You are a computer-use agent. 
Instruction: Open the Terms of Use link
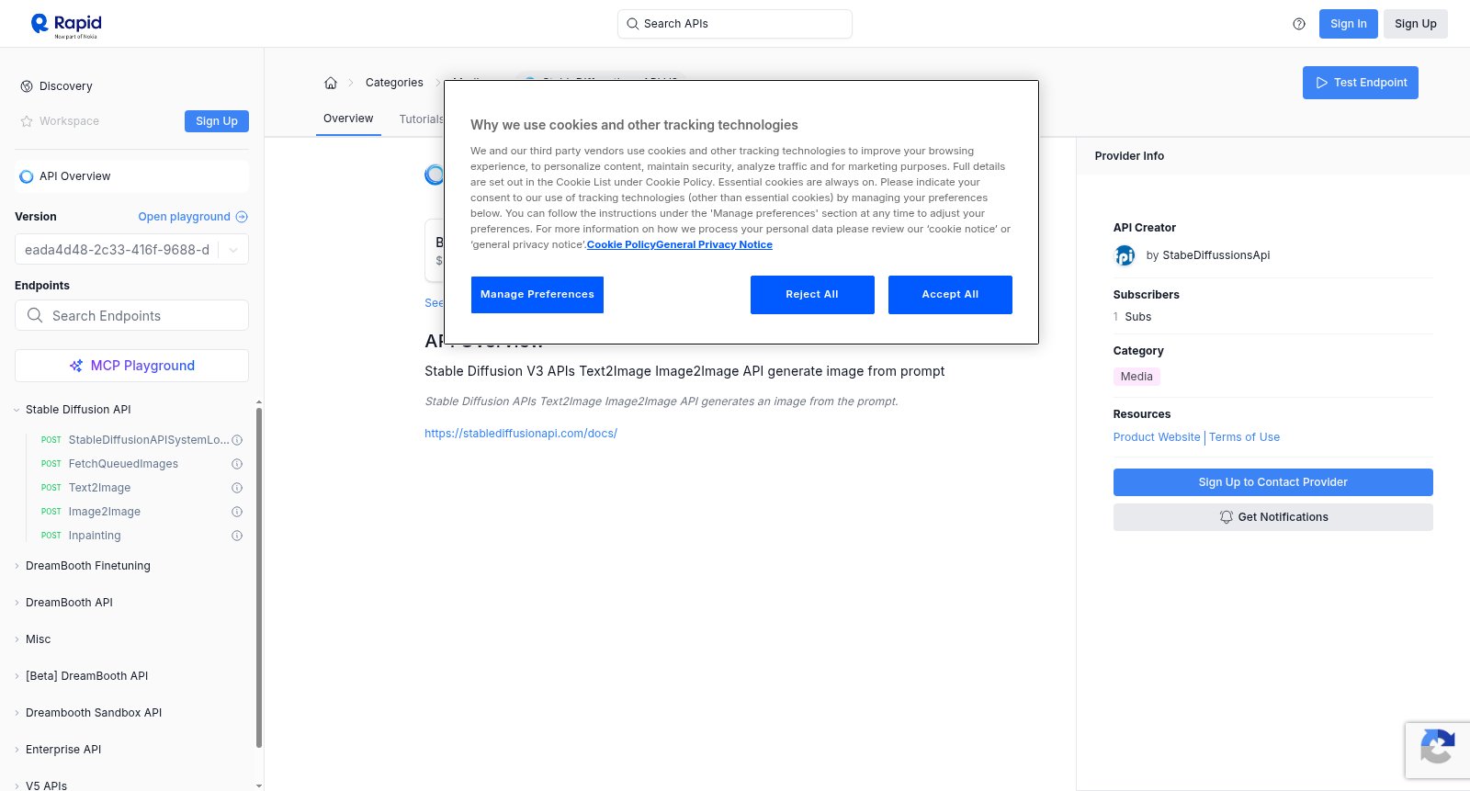[1244, 437]
